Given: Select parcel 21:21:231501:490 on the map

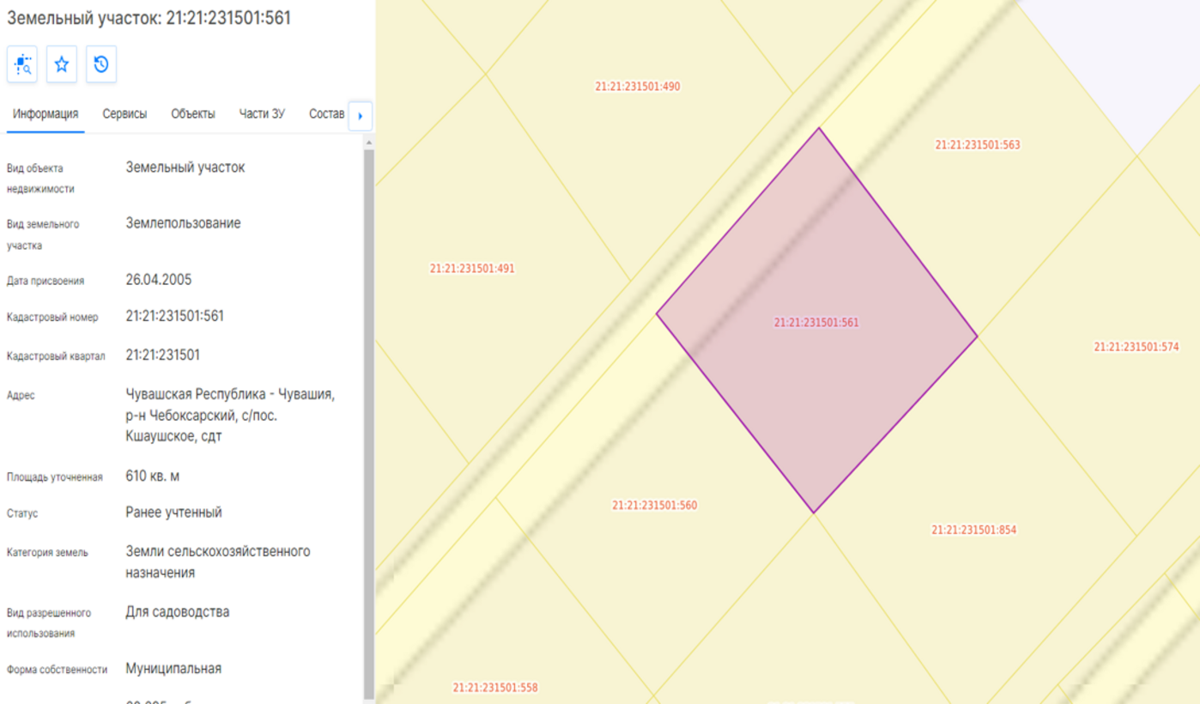Looking at the screenshot, I should [638, 87].
